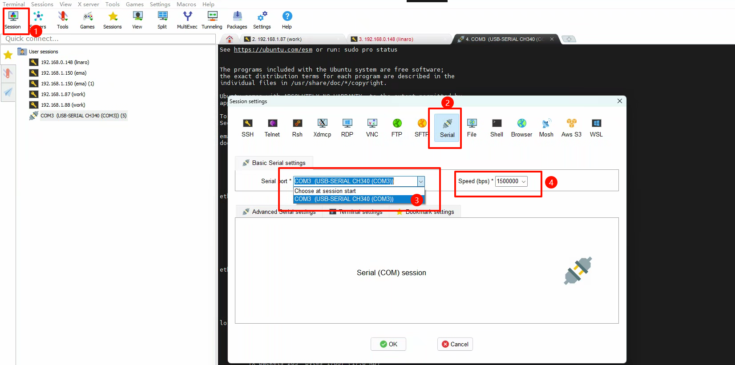Select the File session type
This screenshot has width=735, height=365.
(472, 128)
